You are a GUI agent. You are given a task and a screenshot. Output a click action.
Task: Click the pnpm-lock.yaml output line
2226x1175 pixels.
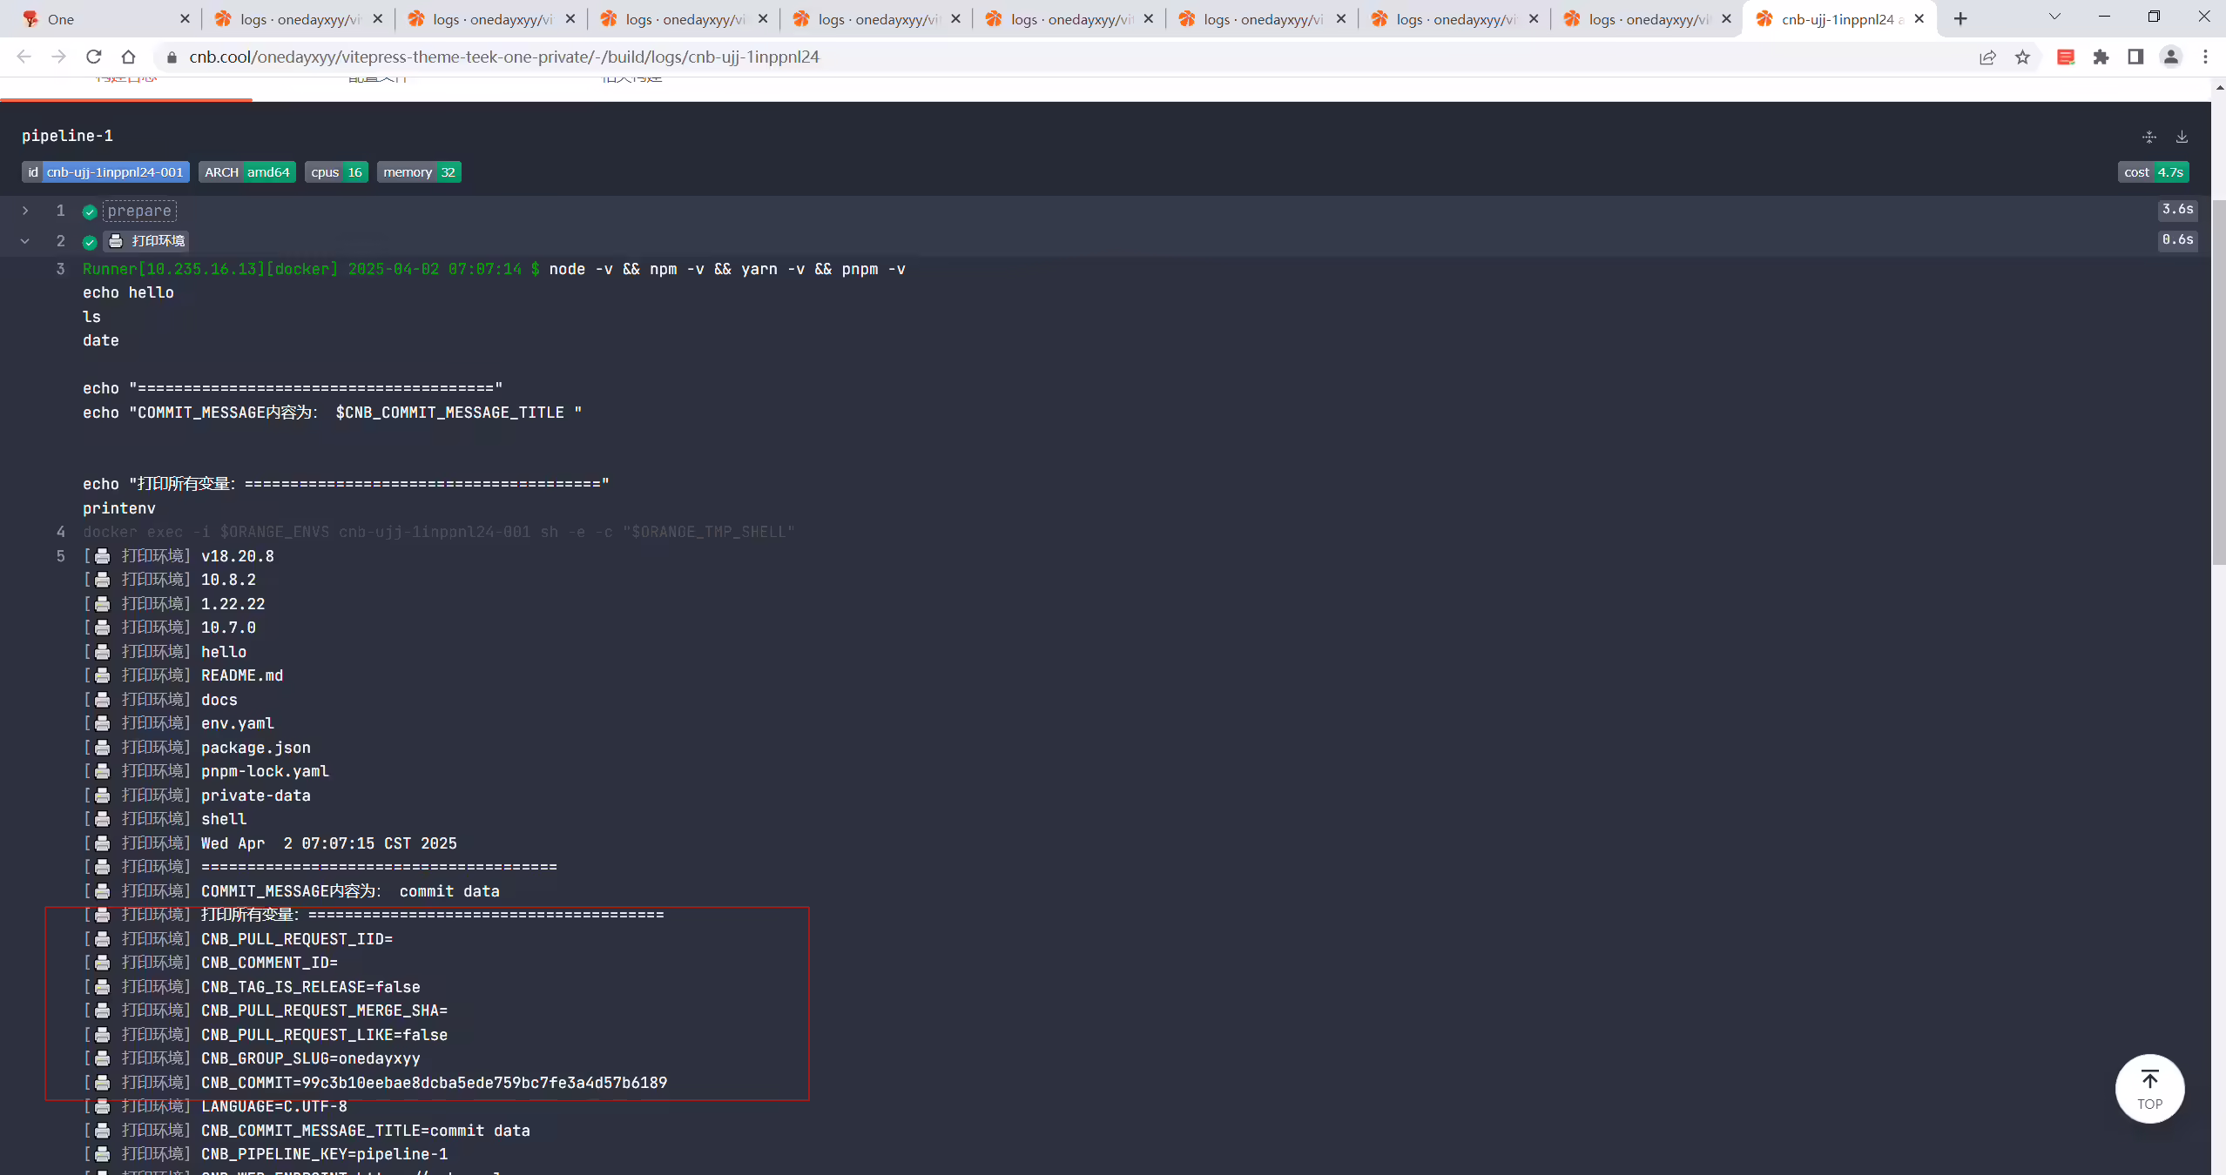(x=265, y=771)
